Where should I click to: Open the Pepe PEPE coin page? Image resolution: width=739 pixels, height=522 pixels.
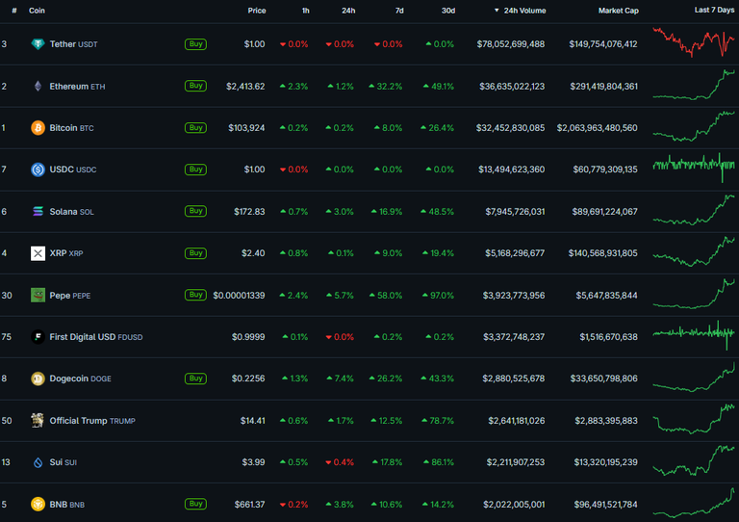[x=70, y=295]
